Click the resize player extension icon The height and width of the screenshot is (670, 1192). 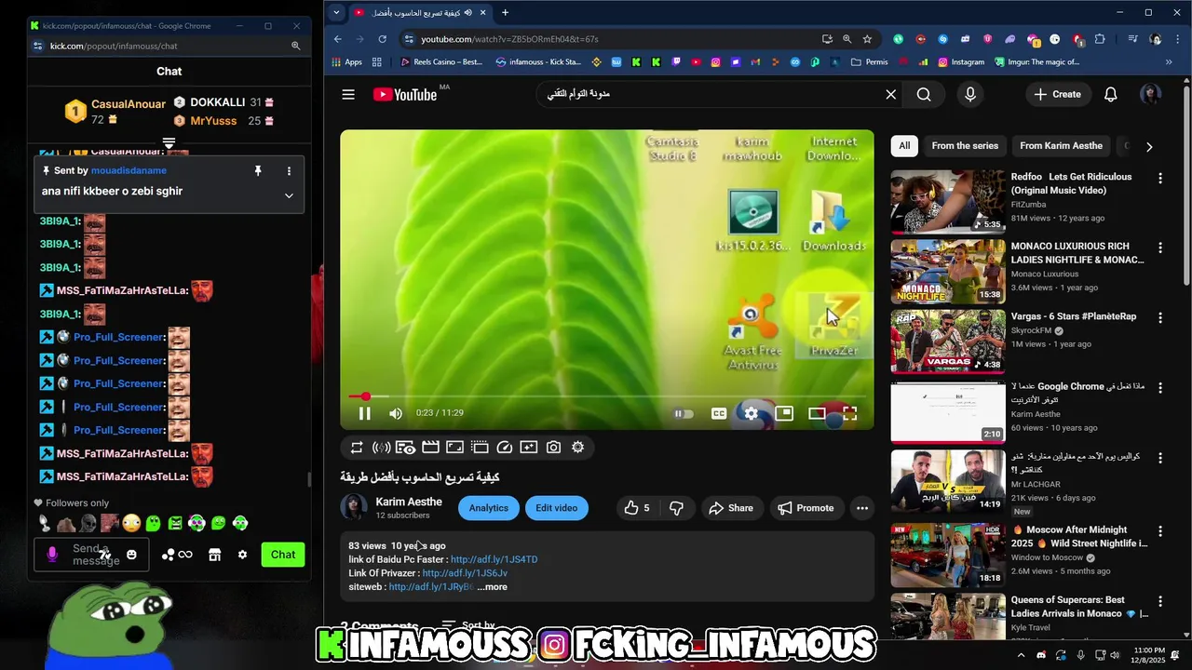[454, 448]
